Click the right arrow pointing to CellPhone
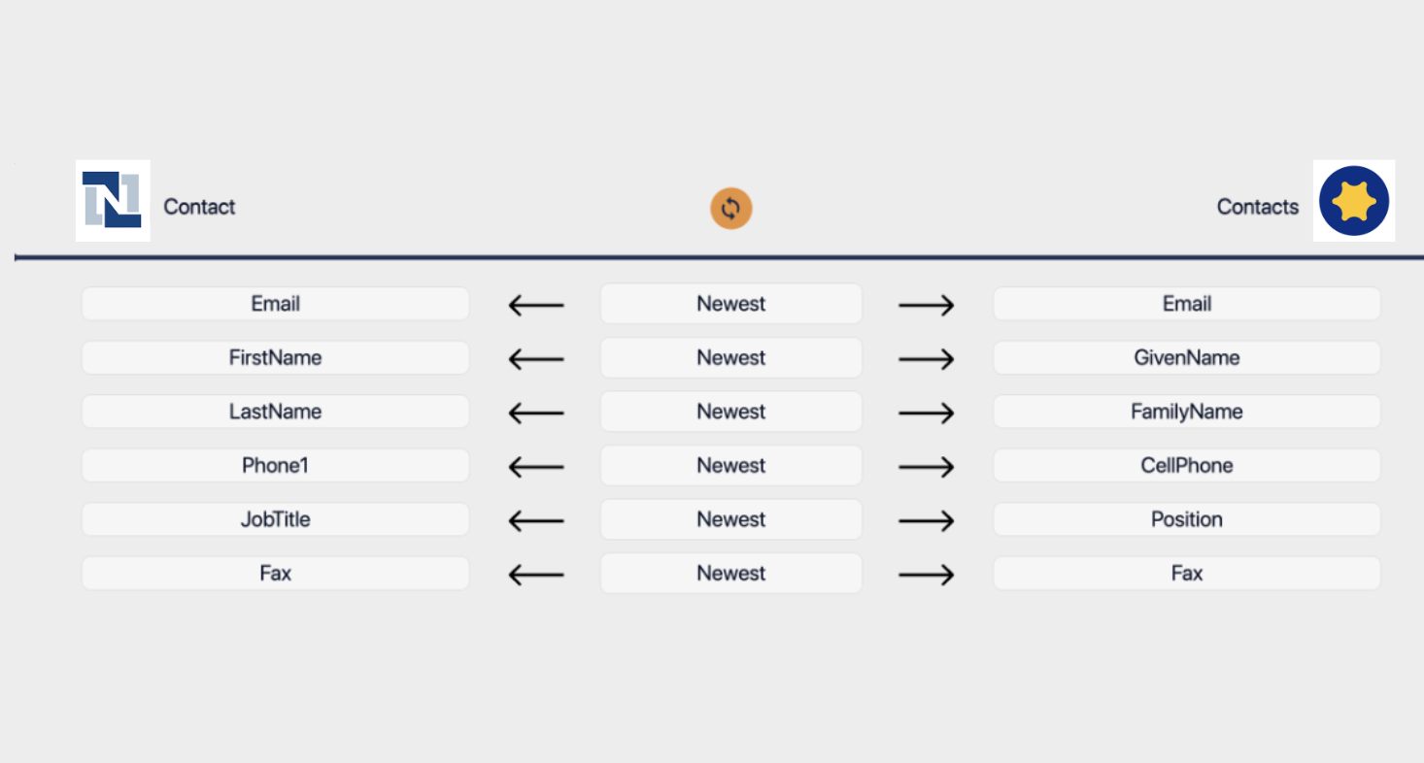Image resolution: width=1424 pixels, height=763 pixels. [x=927, y=467]
